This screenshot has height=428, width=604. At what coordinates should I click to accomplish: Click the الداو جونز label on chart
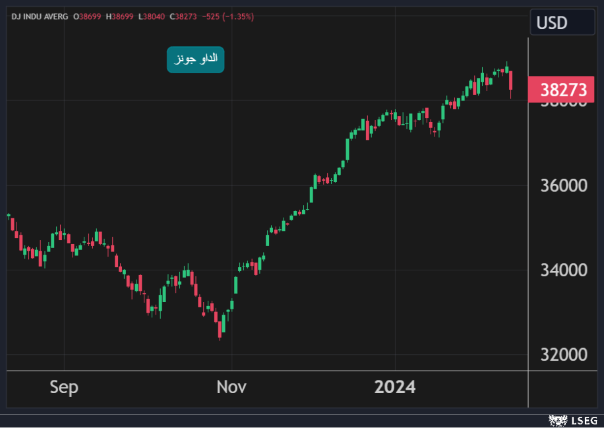click(x=196, y=60)
